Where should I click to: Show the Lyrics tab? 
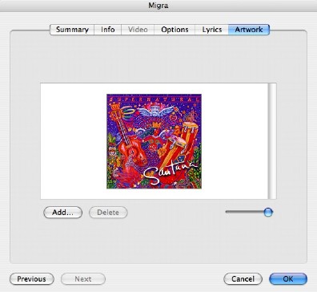[x=212, y=30]
